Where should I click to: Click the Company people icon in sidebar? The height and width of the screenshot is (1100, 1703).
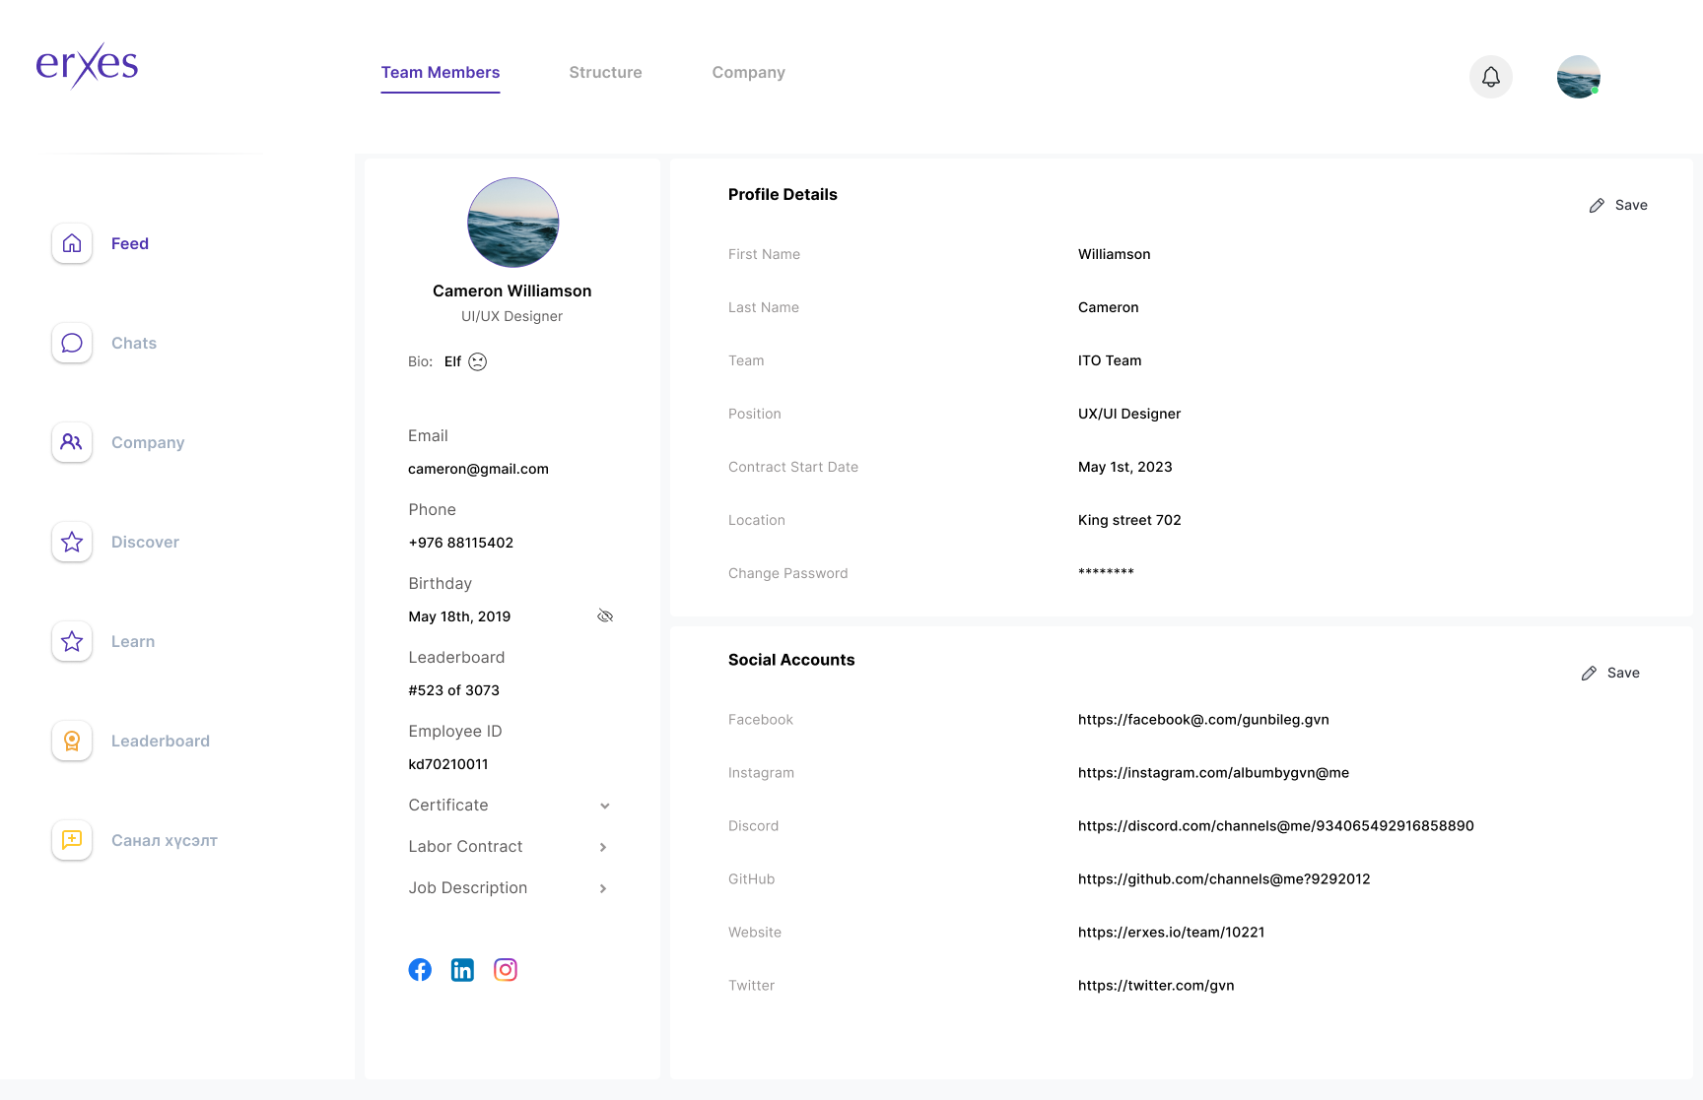point(72,442)
